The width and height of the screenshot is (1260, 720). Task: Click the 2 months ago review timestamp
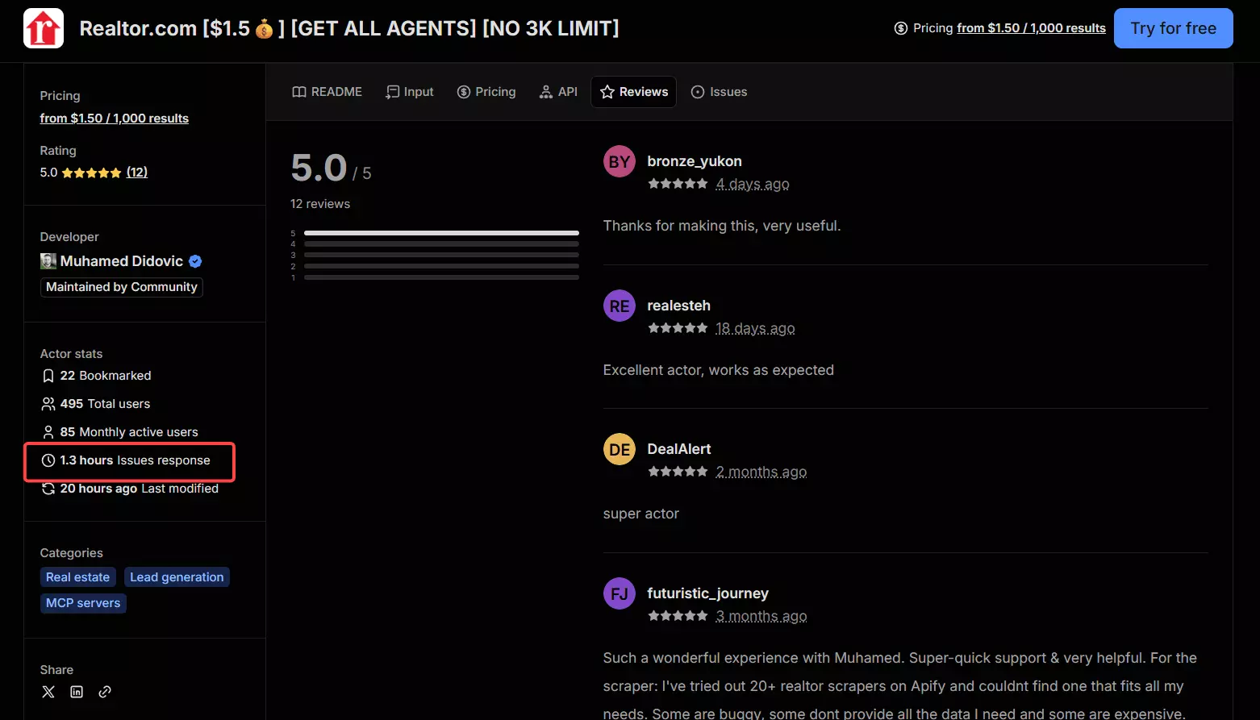pos(761,472)
